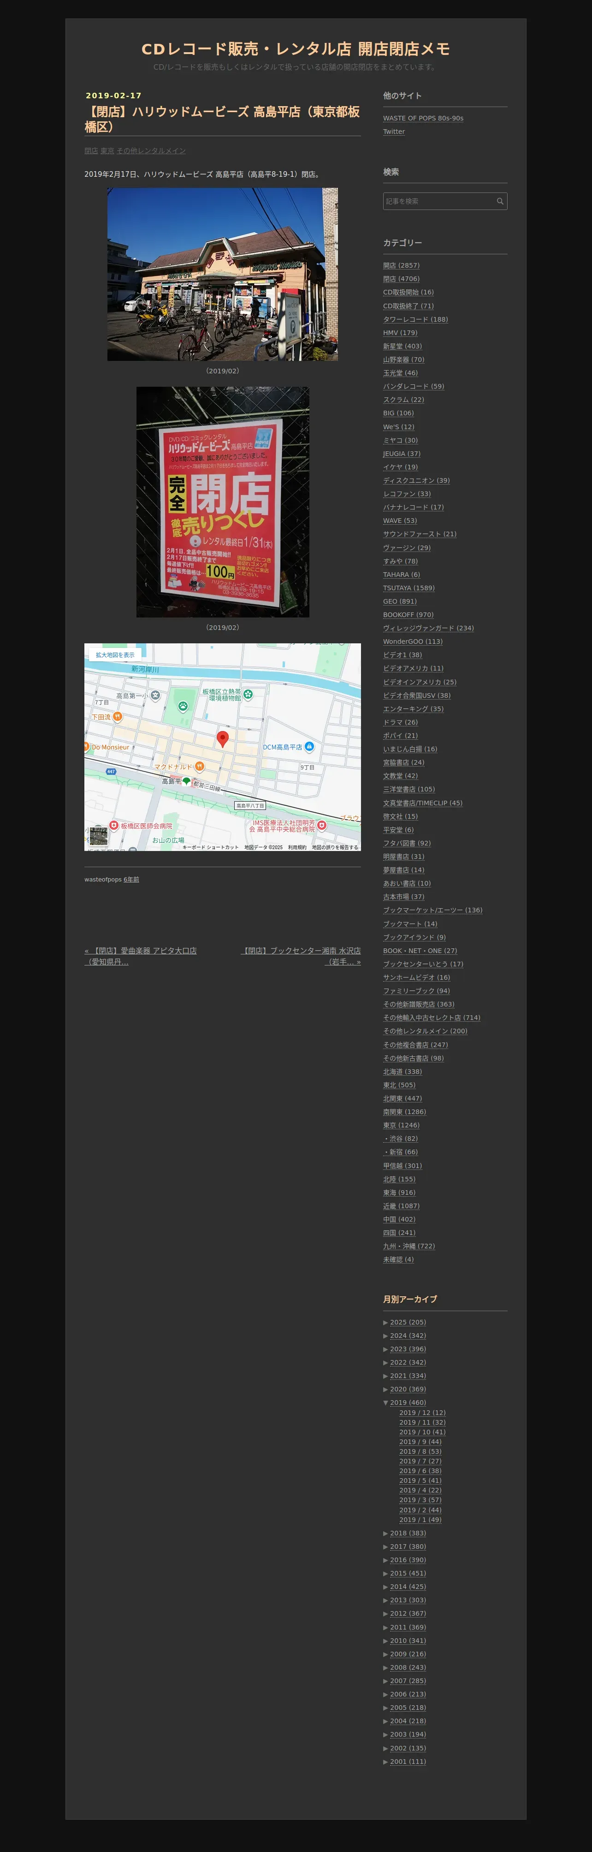Click the マクドナルド restaurant map marker
Image resolution: width=592 pixels, height=1852 pixels.
tap(200, 767)
